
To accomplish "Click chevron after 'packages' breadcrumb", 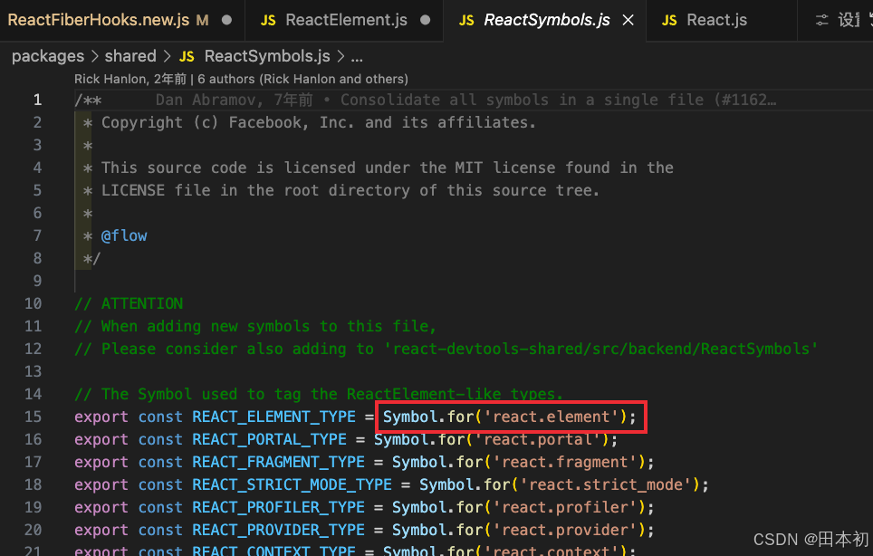I will click(x=95, y=57).
